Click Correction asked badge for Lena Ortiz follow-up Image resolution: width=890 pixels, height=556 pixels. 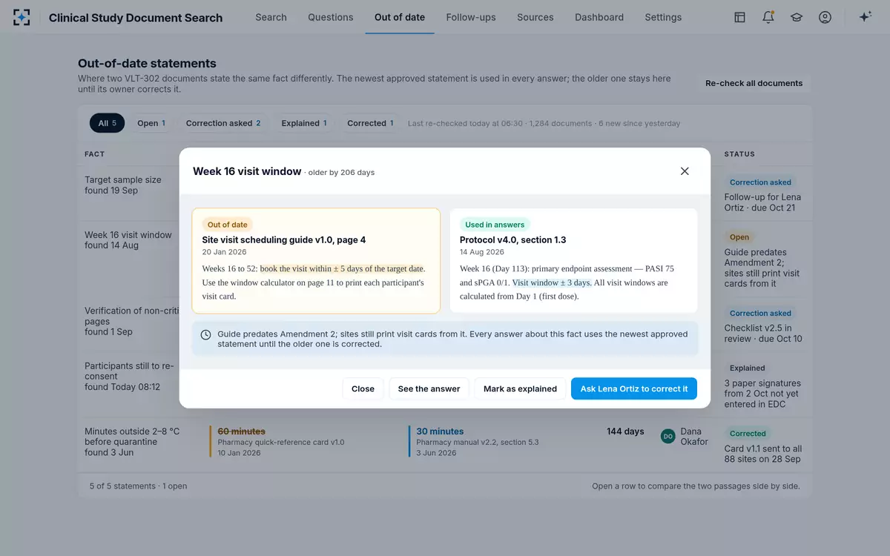coord(760,182)
